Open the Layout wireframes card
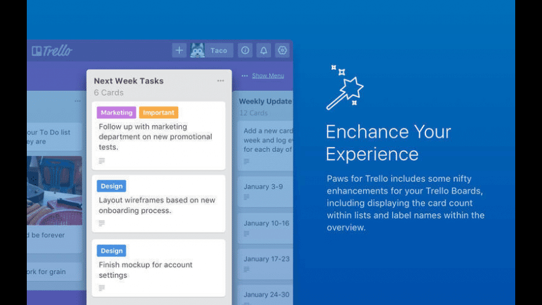542x305 pixels. [159, 204]
